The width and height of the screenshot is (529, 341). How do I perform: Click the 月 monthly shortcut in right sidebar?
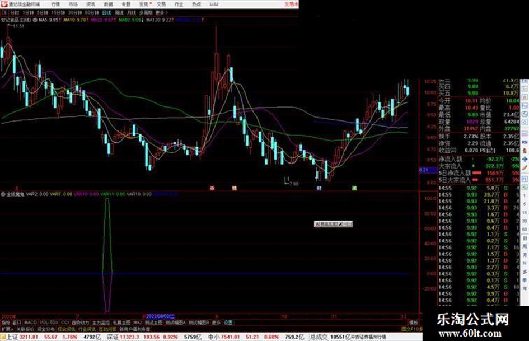[x=525, y=255]
